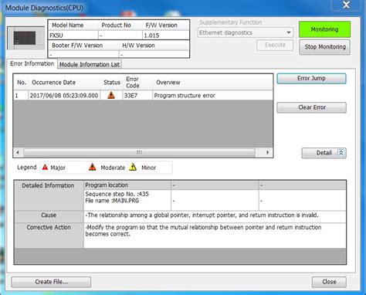This screenshot has width=366, height=295.
Task: Click the Create File... button
Action: [x=51, y=282]
